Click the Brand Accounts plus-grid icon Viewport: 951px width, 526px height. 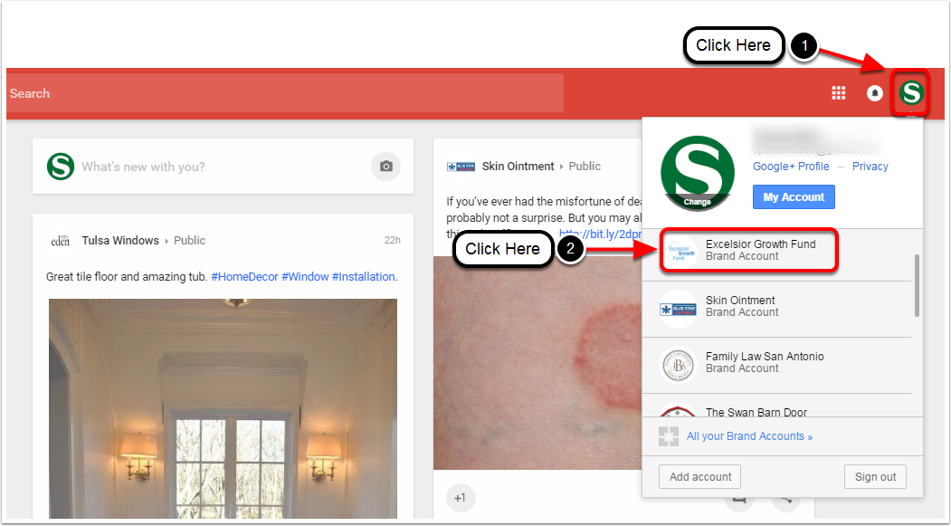point(669,436)
